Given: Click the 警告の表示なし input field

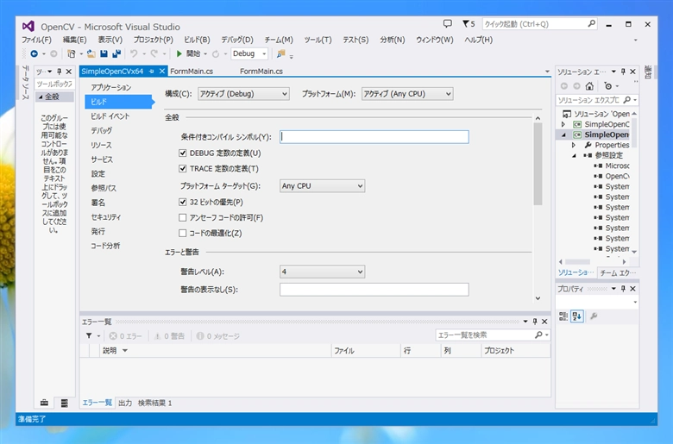Looking at the screenshot, I should pyautogui.click(x=374, y=290).
